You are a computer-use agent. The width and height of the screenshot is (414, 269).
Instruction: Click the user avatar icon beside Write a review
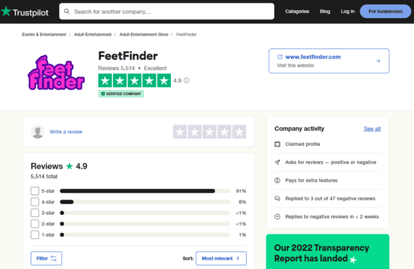pyautogui.click(x=38, y=132)
